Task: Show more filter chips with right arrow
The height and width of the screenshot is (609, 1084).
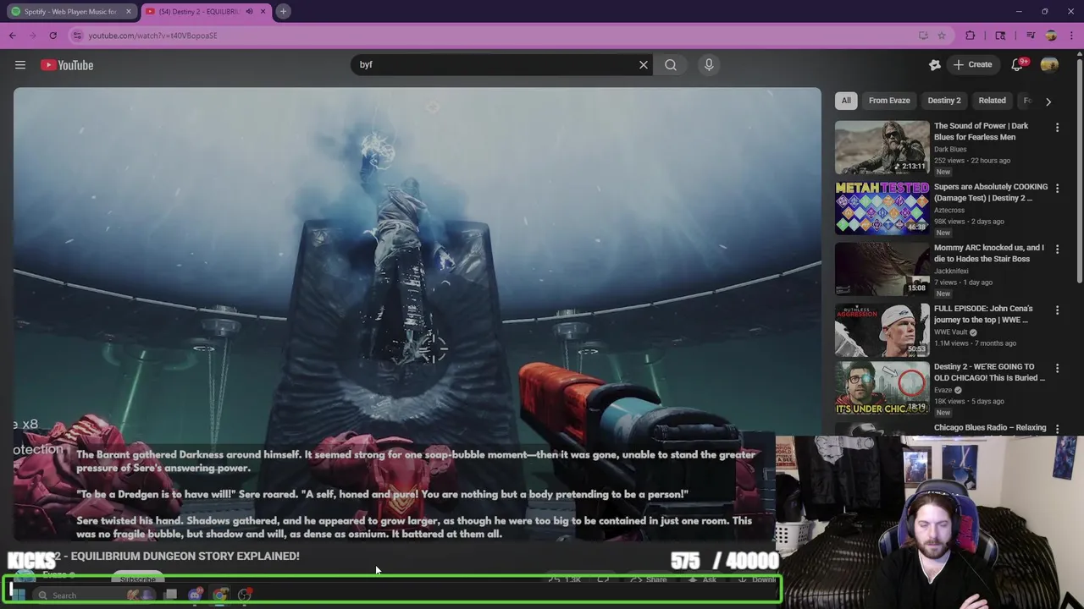Action: 1048,101
